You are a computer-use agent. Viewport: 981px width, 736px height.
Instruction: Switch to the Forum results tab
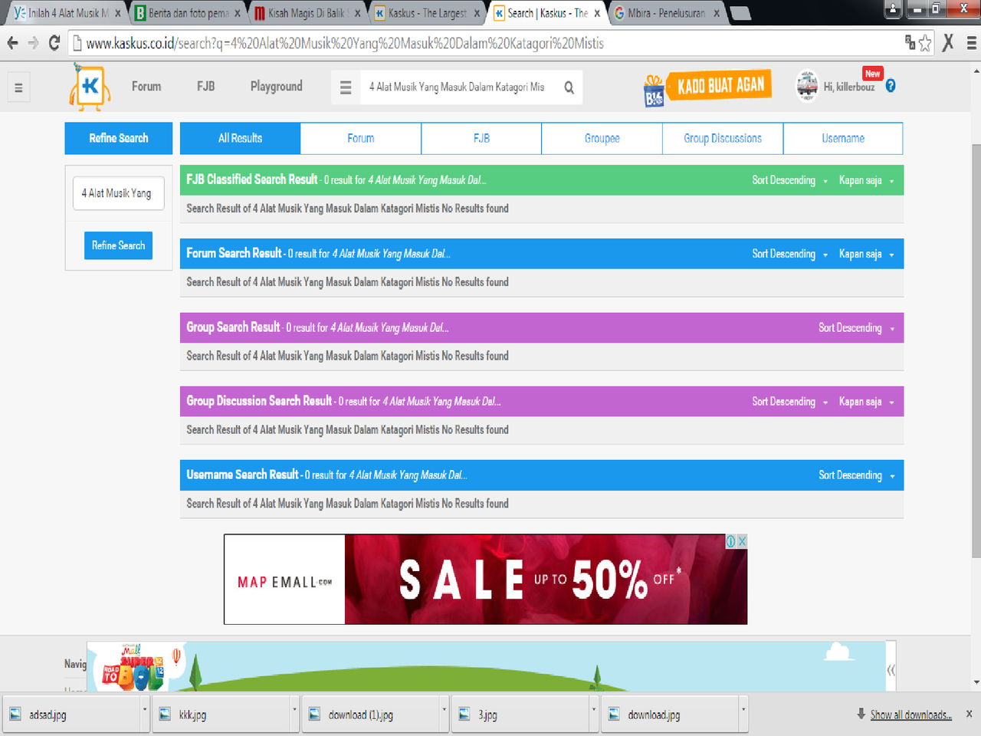361,138
